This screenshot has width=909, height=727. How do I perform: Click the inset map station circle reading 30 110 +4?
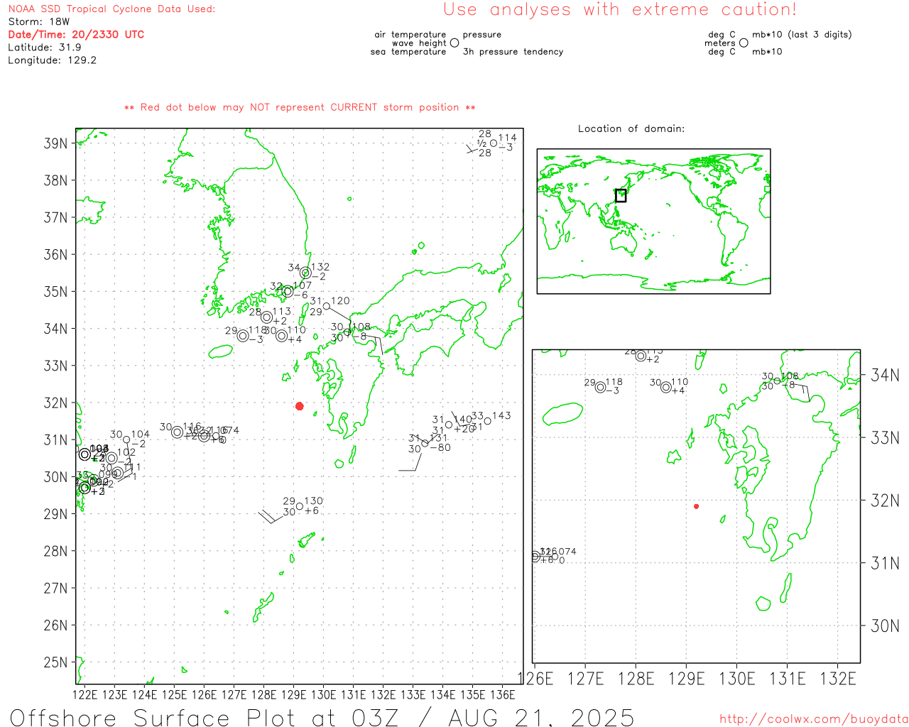pyautogui.click(x=666, y=387)
